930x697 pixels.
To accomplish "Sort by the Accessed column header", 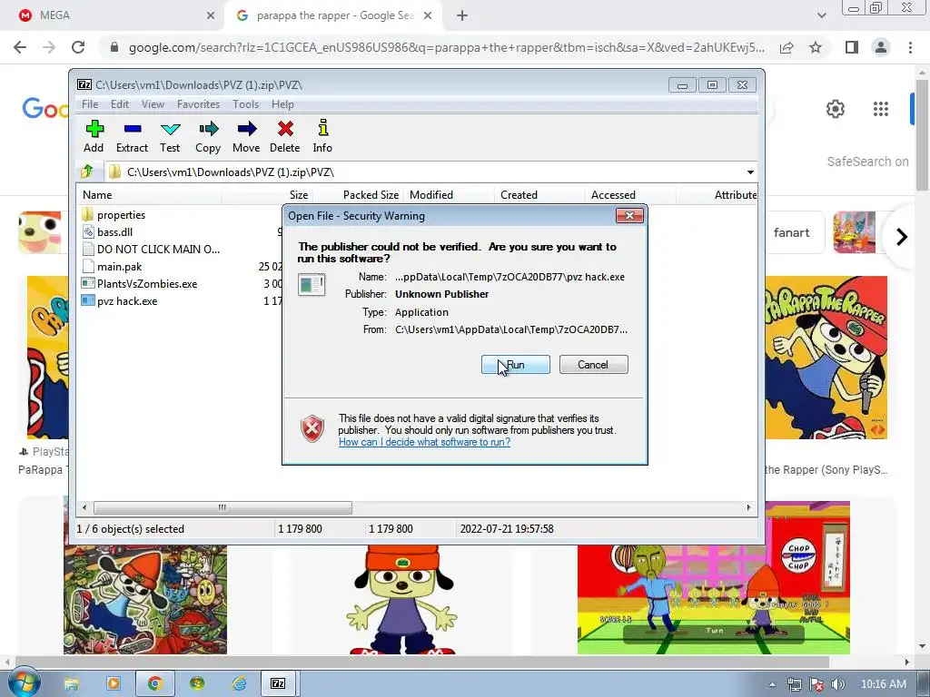I will [x=630, y=195].
